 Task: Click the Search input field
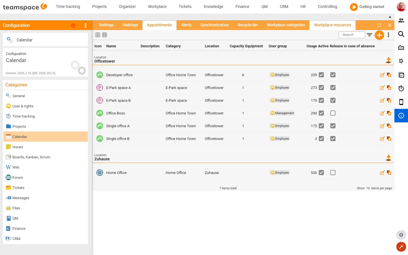coord(352,35)
